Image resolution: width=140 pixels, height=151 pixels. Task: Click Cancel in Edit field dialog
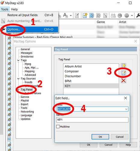(120, 137)
